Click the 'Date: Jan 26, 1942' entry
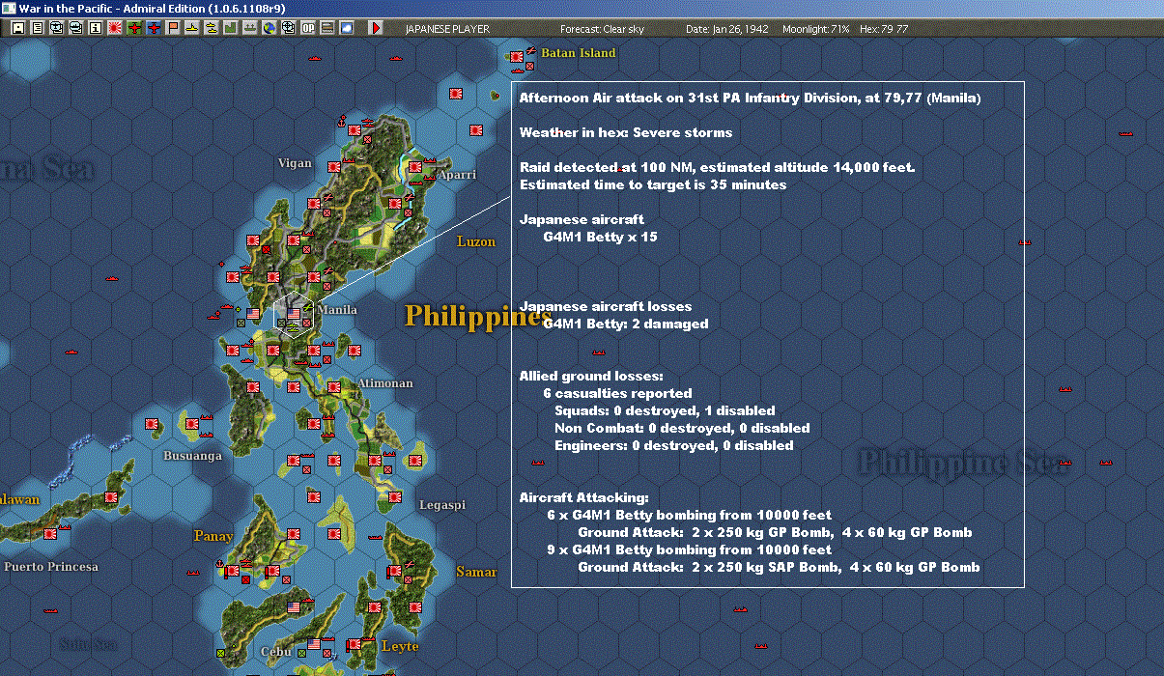Screen dimensions: 1164x676 [x=727, y=29]
